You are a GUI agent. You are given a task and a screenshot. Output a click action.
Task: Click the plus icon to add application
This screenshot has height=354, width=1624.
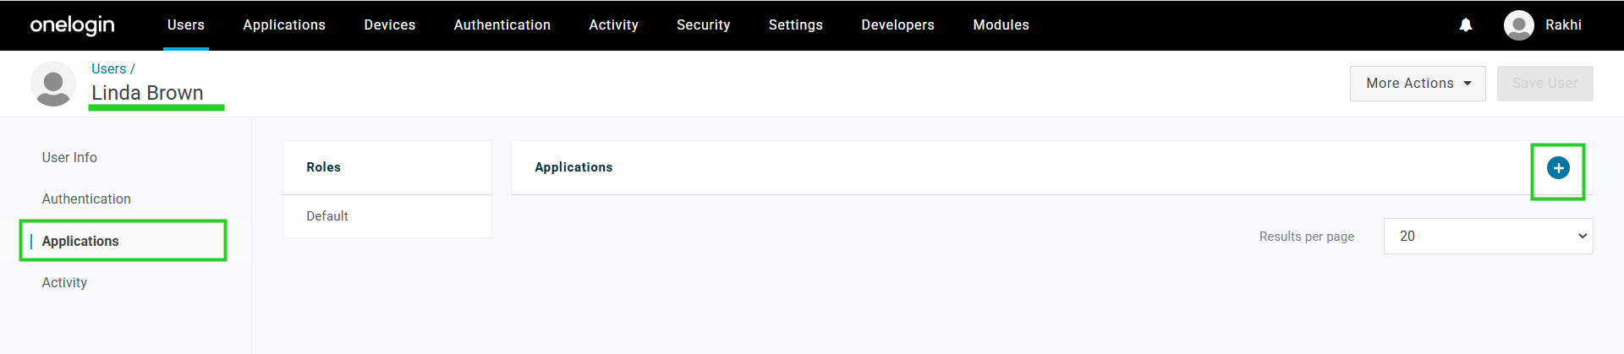[1558, 168]
